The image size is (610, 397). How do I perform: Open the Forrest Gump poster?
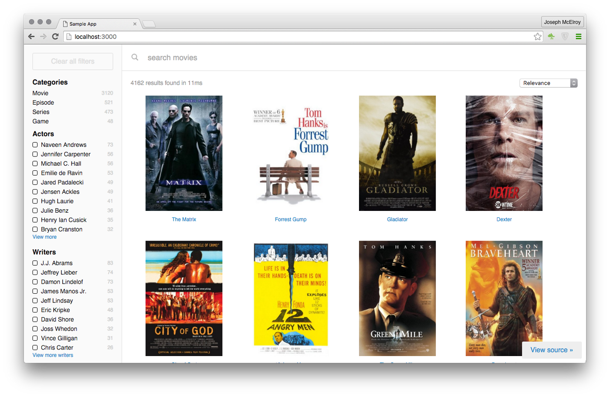click(291, 153)
